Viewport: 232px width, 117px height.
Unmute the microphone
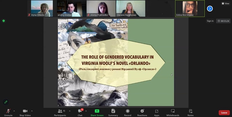click(8, 113)
